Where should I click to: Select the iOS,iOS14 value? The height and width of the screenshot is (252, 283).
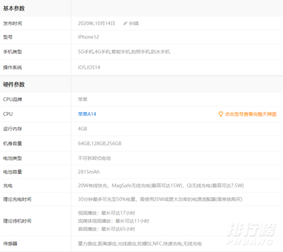89,68
